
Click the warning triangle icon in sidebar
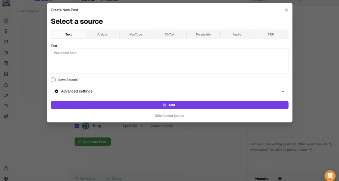(x=6, y=85)
